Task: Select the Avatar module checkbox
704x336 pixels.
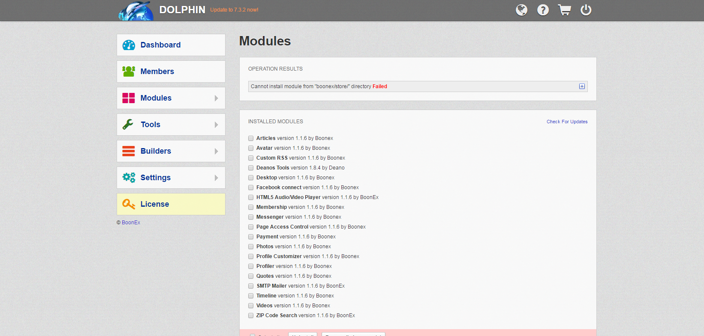Action: (x=251, y=148)
